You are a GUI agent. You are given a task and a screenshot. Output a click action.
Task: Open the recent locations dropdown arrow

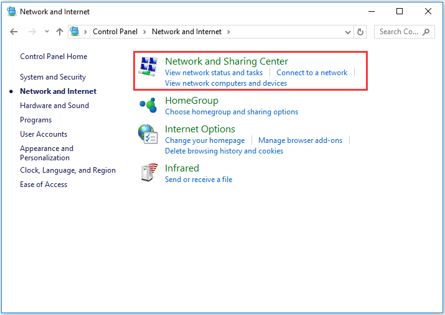pos(47,32)
